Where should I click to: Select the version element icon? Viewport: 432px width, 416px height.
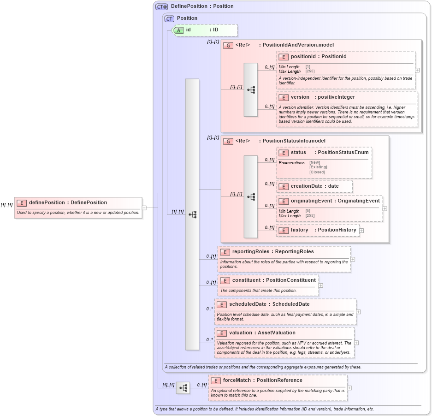pos(284,97)
